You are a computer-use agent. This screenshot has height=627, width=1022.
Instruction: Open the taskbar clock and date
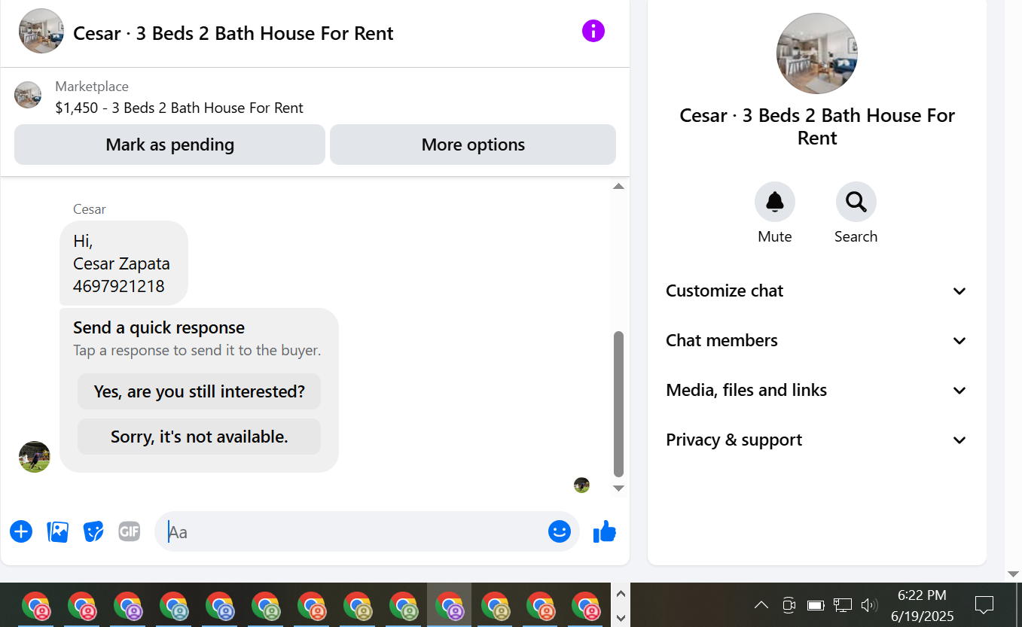click(922, 605)
